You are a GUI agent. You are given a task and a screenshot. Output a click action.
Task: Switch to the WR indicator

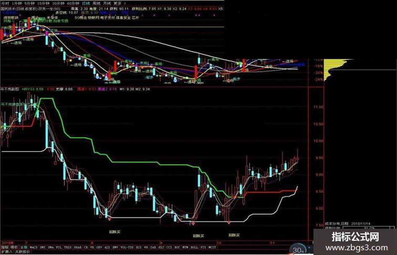point(146,247)
